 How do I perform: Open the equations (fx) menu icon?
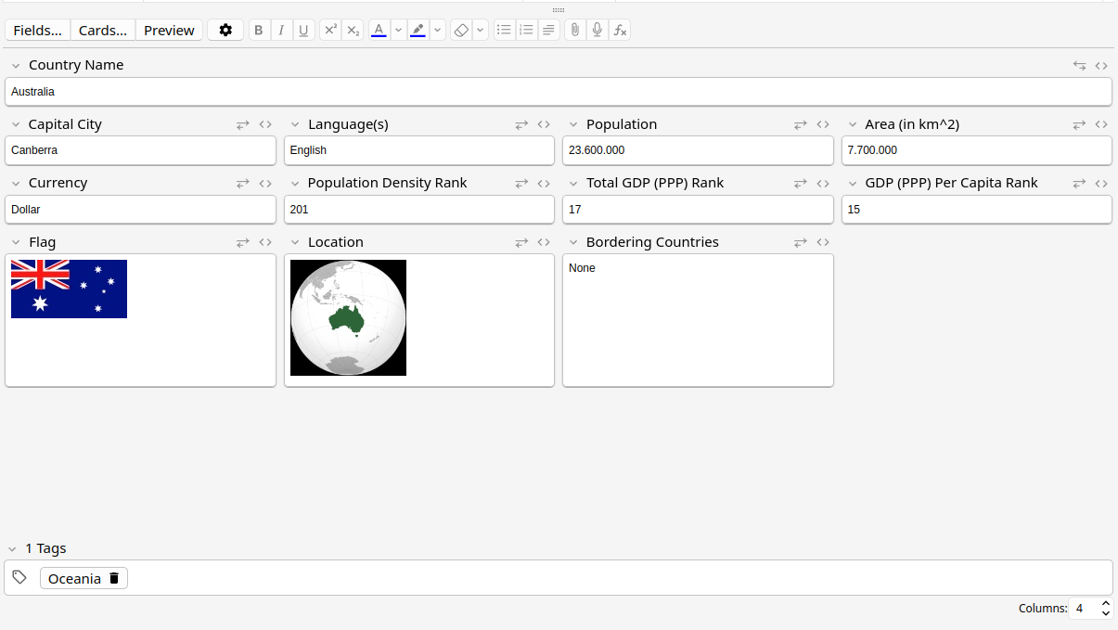(x=620, y=30)
